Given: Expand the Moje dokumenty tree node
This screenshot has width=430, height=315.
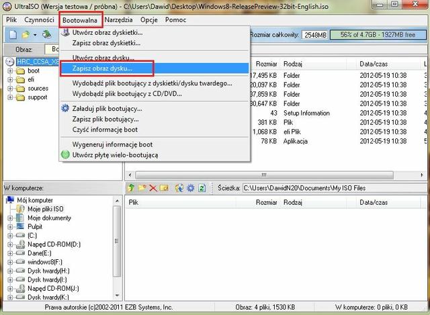Looking at the screenshot, I should point(9,218).
